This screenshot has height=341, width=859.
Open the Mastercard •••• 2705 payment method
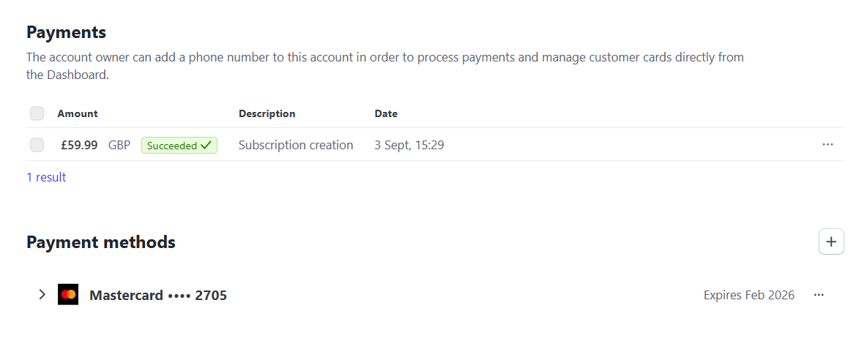coord(158,296)
